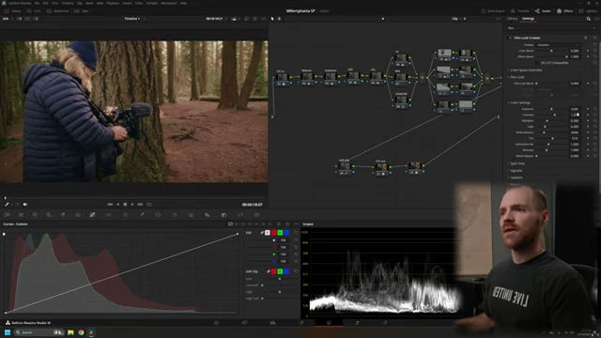Open the Qualifier eyedropper palette

(x=142, y=215)
